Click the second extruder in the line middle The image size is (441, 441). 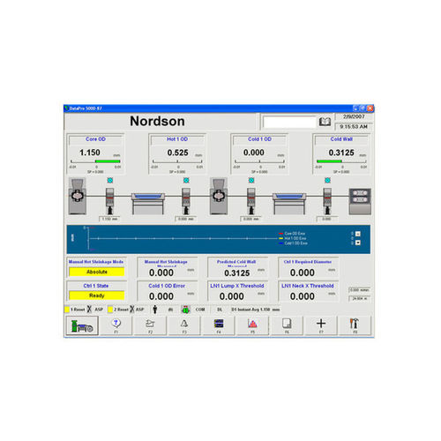click(x=219, y=196)
